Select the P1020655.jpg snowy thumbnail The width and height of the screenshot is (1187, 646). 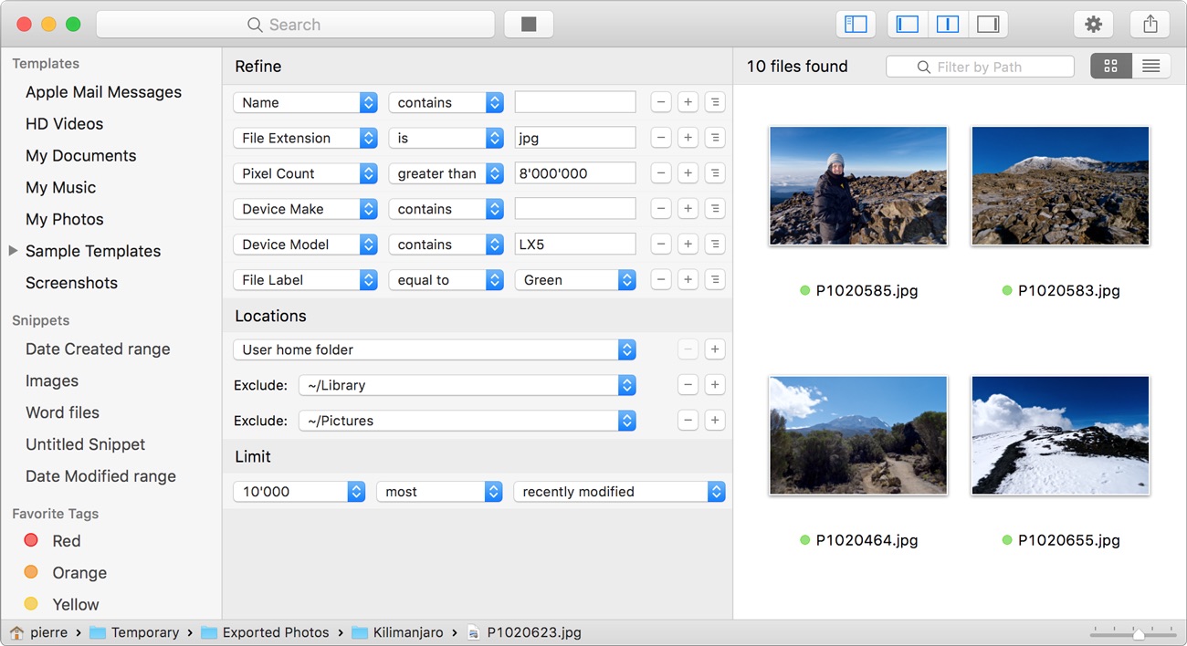[x=1060, y=435]
